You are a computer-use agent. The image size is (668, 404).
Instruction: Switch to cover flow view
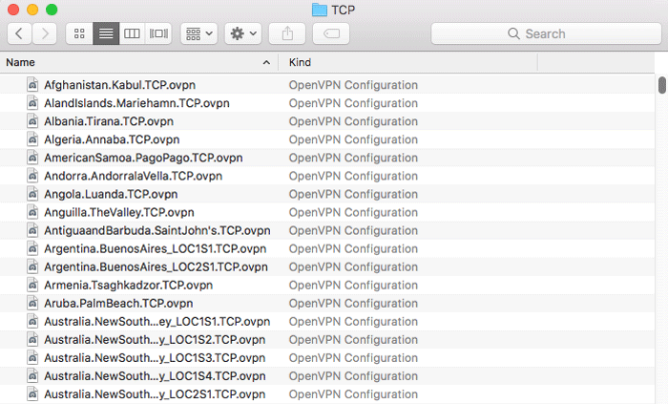[158, 33]
